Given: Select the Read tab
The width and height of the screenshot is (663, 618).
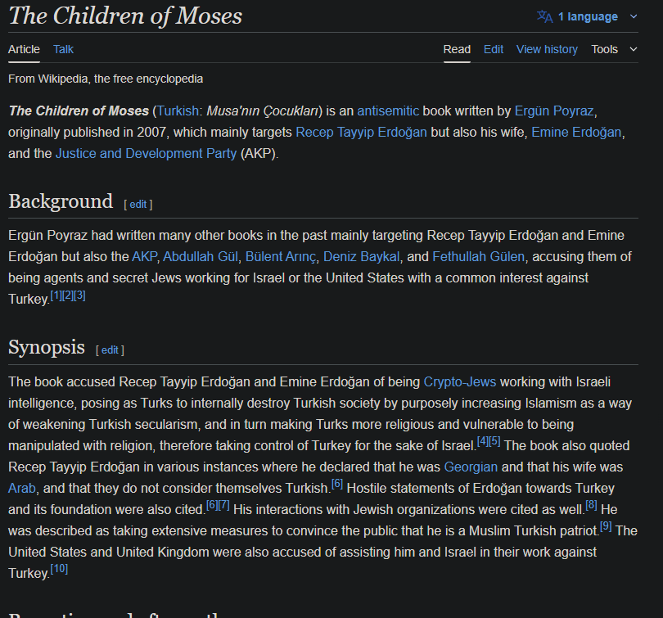Looking at the screenshot, I should 457,49.
